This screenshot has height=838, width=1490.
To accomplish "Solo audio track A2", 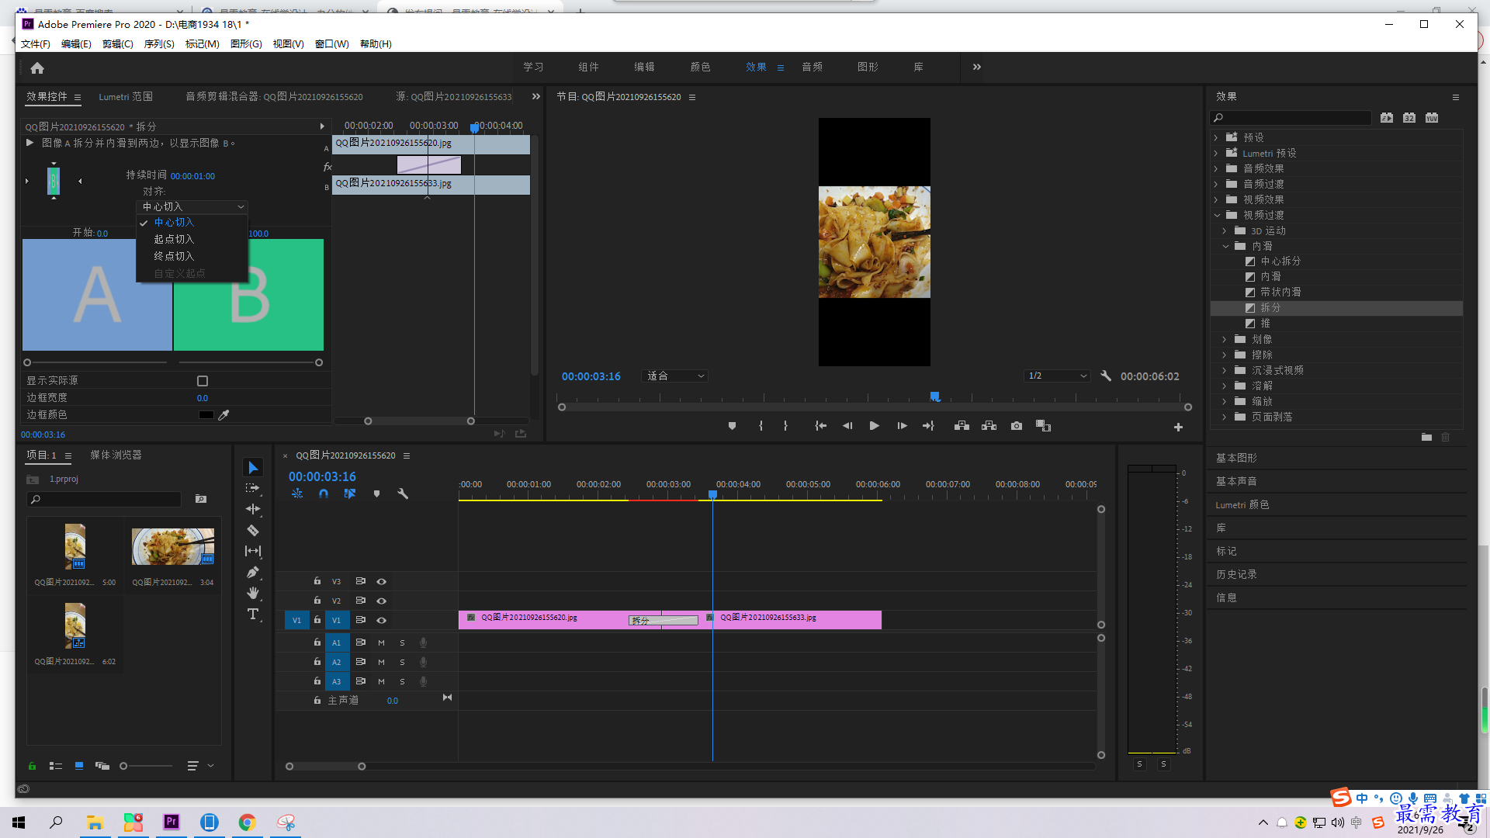I will 402,662.
